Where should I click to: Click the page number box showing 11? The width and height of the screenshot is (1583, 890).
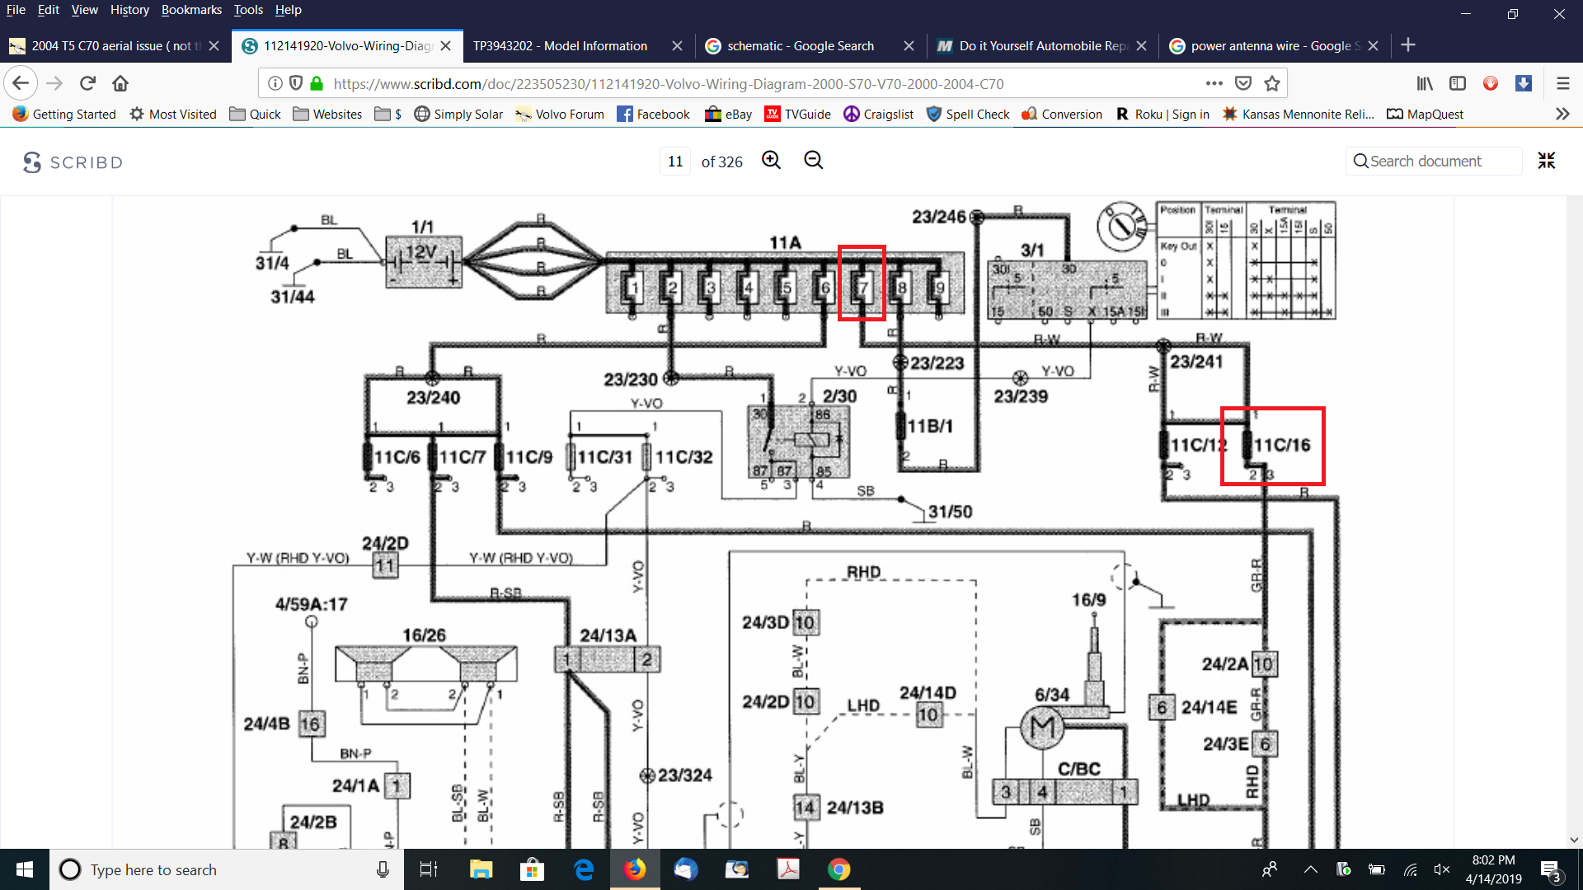675,162
